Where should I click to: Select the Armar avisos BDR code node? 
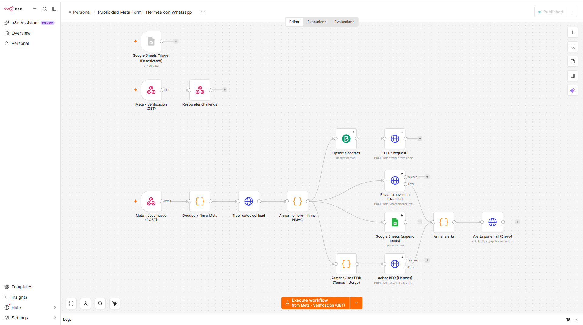point(346,264)
